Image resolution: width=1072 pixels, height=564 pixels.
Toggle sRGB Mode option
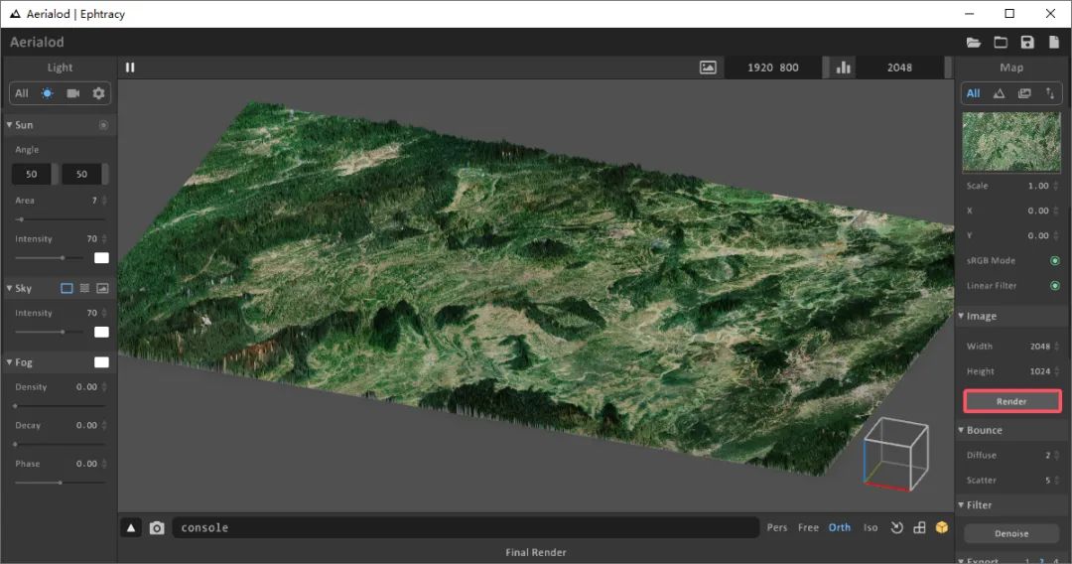click(x=1055, y=260)
